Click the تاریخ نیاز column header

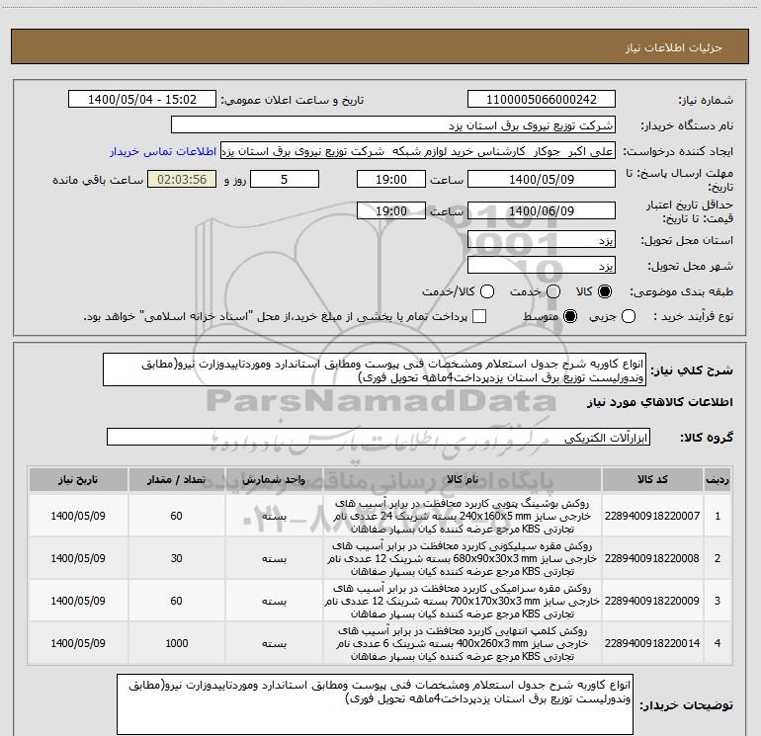[x=78, y=480]
